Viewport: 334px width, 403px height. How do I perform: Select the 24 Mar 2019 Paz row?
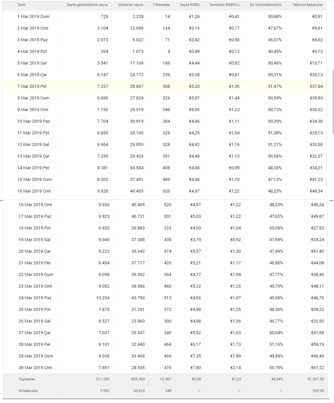click(166, 298)
